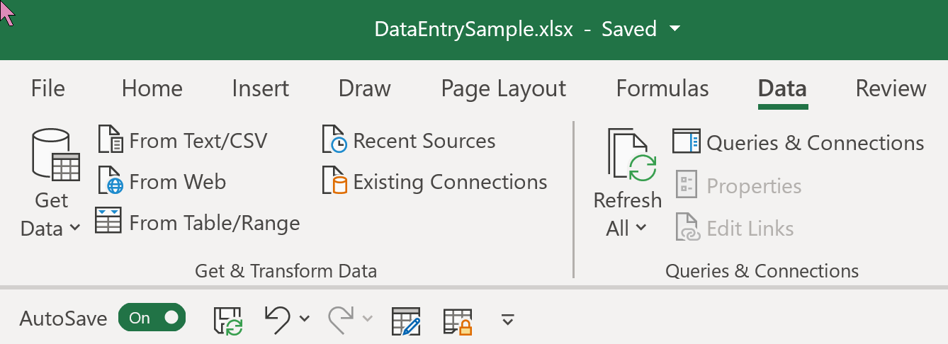Open Customize Quick Access Toolbar dropdown

coord(507,319)
